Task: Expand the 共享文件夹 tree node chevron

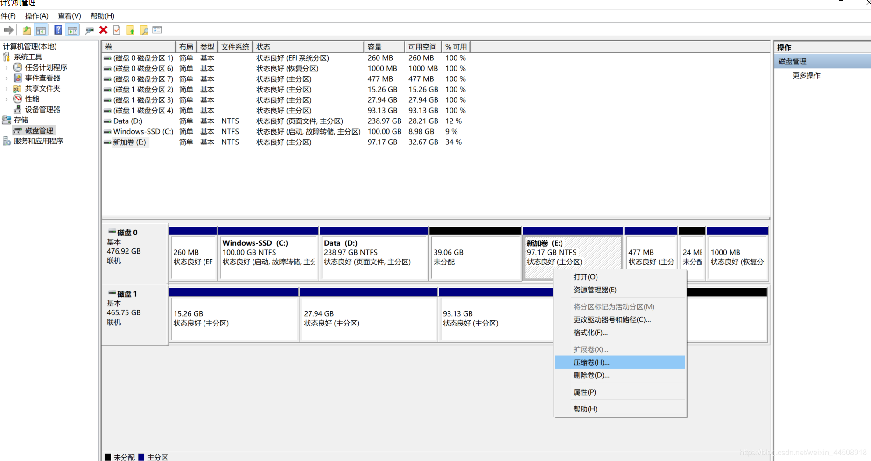Action: pos(7,88)
